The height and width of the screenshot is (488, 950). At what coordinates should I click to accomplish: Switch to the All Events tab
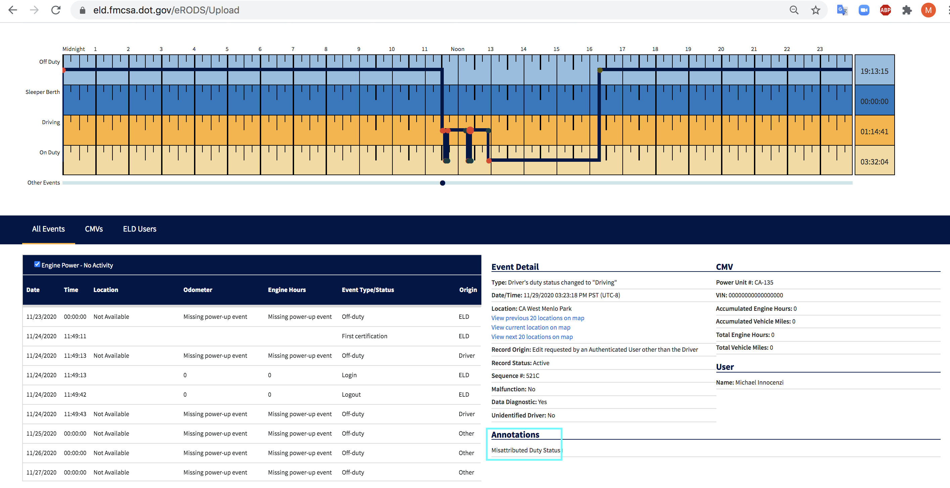click(48, 229)
